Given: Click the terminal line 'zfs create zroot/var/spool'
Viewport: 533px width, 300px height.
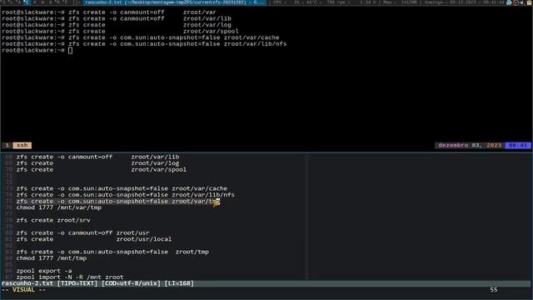Looking at the screenshot, I should [x=120, y=32].
